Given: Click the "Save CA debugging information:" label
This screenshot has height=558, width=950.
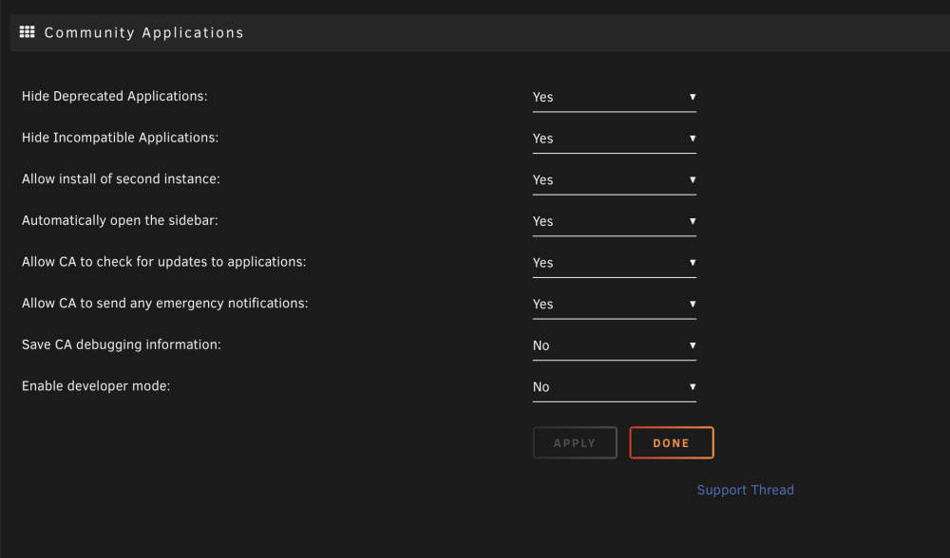Looking at the screenshot, I should pyautogui.click(x=122, y=345).
